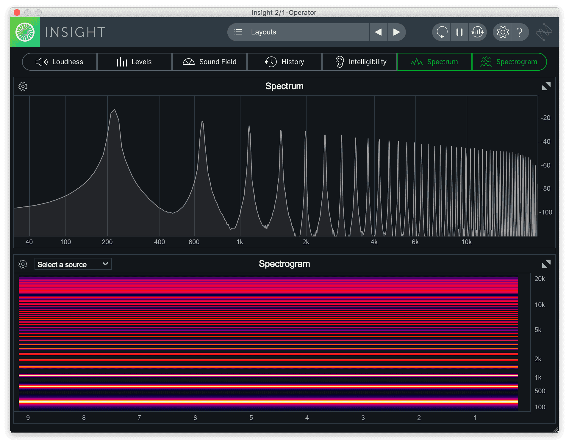Toggle the Levels module
The image size is (569, 445).
pyautogui.click(x=135, y=62)
